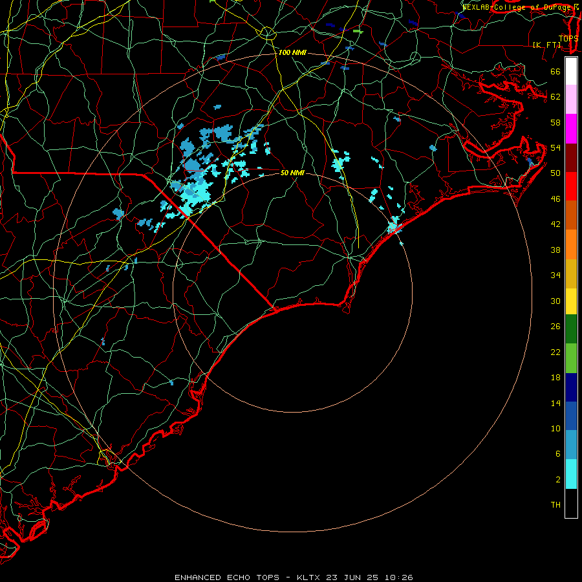
Task: Click the orange swatch near 38
Action: click(x=571, y=244)
